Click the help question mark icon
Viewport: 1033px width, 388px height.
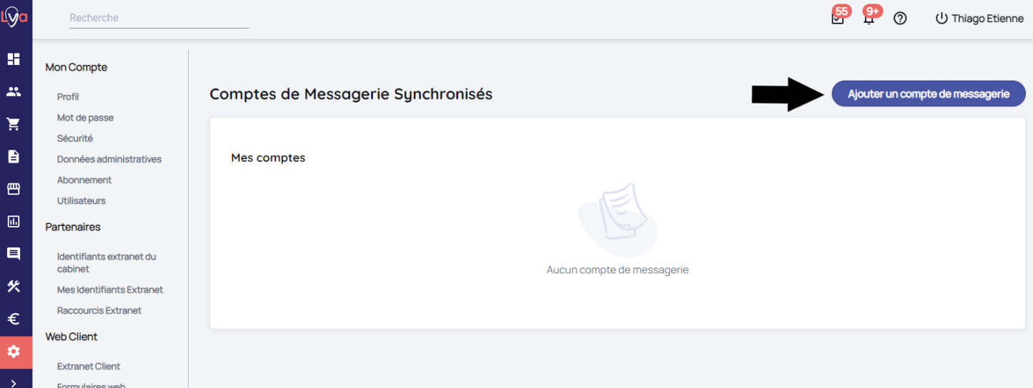tap(900, 19)
